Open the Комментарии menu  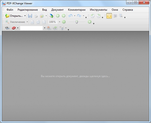tap(77, 10)
